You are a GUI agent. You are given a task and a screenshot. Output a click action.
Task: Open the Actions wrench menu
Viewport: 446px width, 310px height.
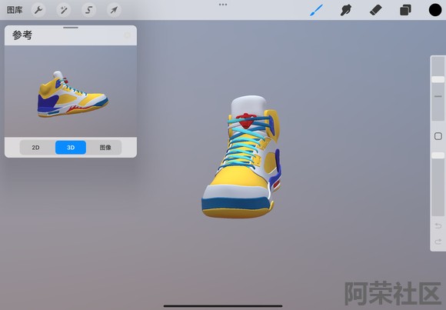[38, 10]
